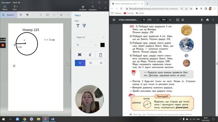Click the PDF zoom 90% field
This screenshot has height=122, width=218.
(163, 20)
